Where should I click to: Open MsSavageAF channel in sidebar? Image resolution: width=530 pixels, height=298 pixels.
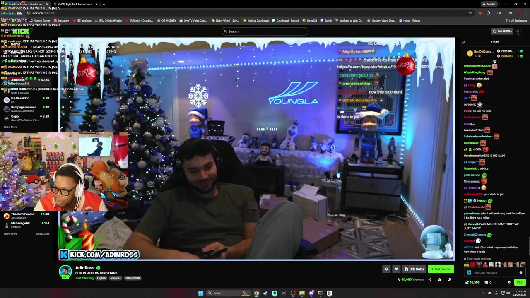(26, 225)
